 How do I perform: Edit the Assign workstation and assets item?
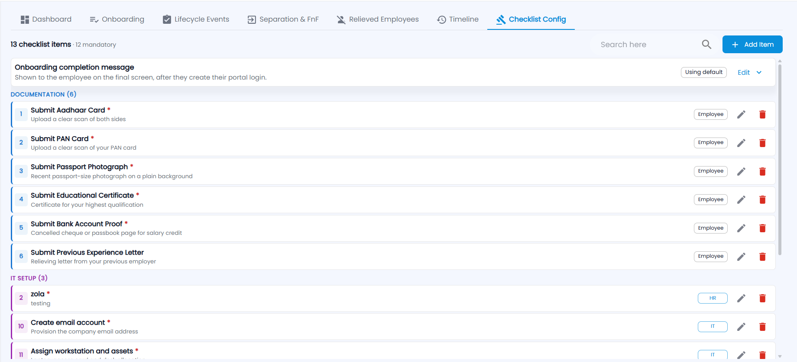click(742, 355)
